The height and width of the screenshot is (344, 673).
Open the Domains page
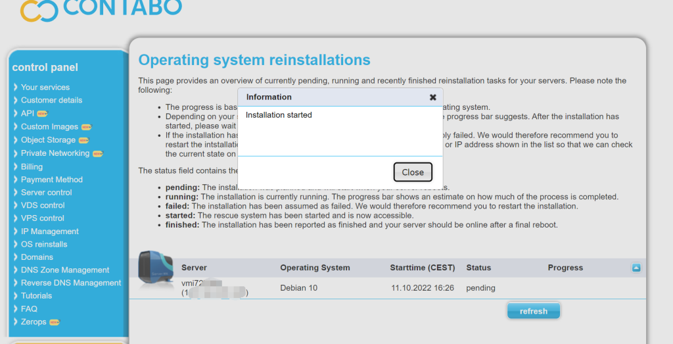coord(37,257)
